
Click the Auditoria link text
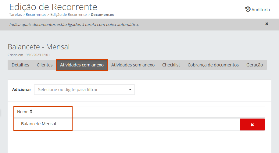(260, 10)
